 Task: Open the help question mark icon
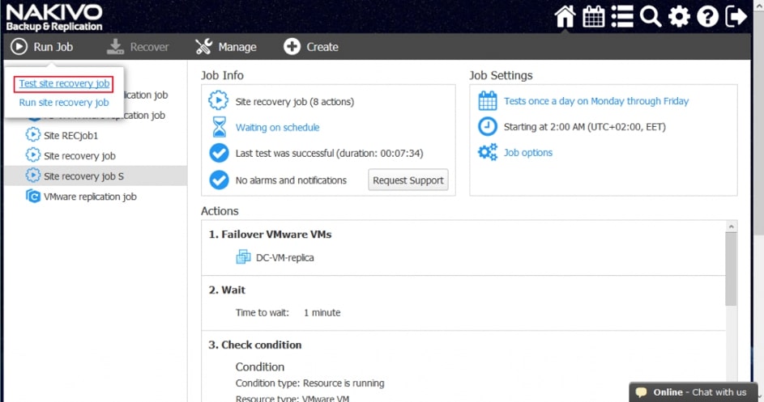point(707,16)
